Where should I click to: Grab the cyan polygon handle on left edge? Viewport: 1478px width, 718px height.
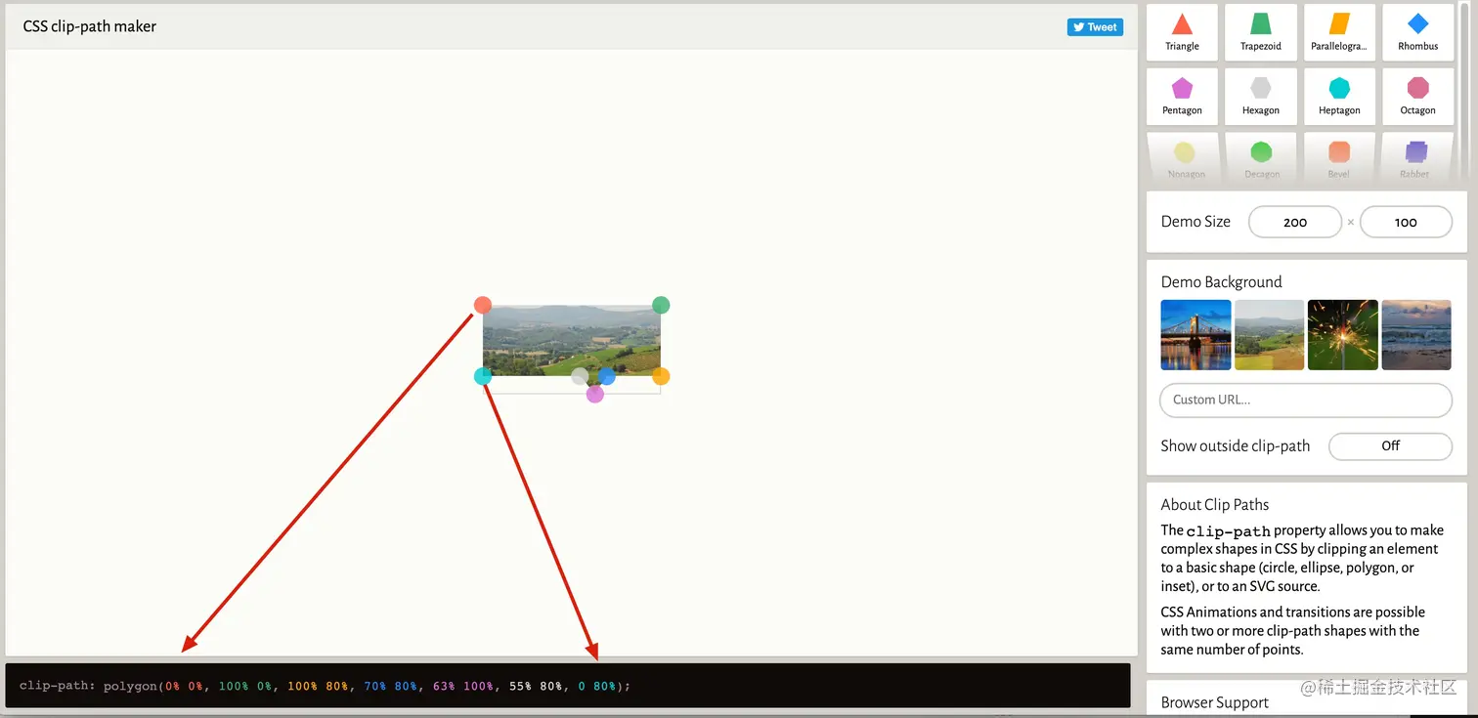pyautogui.click(x=483, y=376)
